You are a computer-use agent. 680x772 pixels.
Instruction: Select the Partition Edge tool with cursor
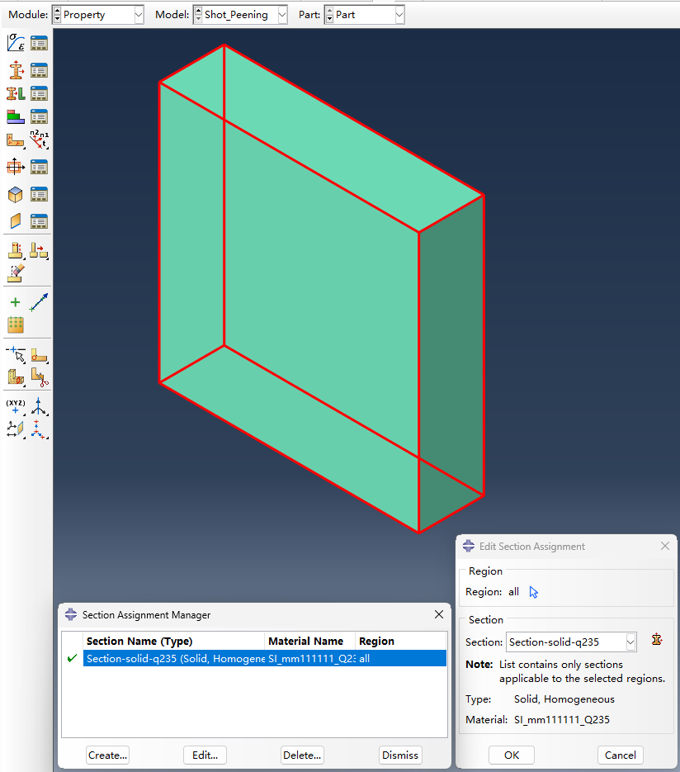tap(16, 354)
